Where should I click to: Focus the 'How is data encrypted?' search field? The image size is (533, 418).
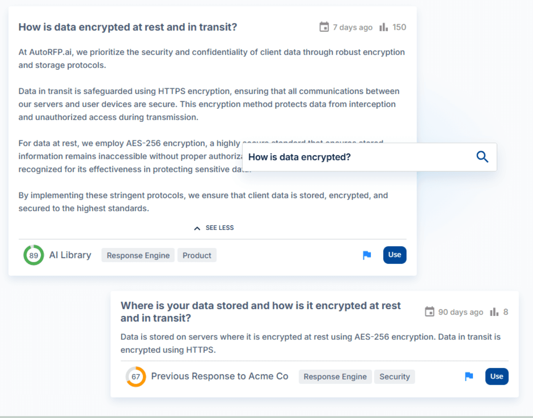369,157
